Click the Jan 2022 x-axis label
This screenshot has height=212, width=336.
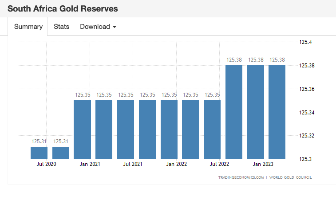(176, 165)
